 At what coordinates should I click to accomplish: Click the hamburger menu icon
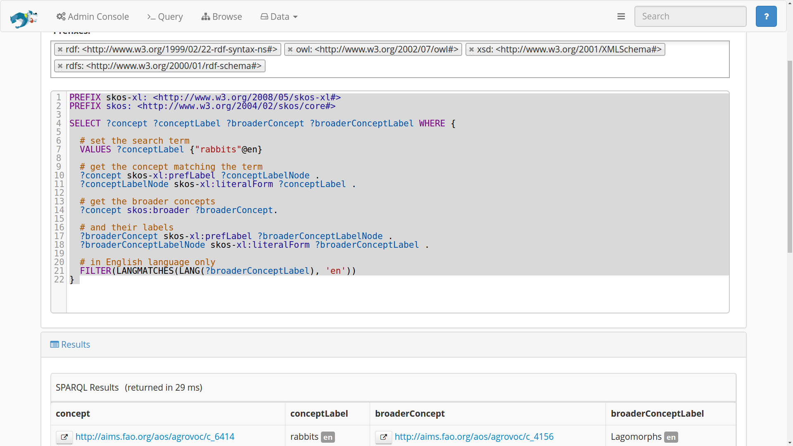[x=621, y=17]
